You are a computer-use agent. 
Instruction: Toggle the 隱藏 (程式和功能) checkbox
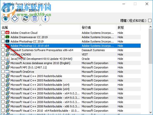(150, 21)
